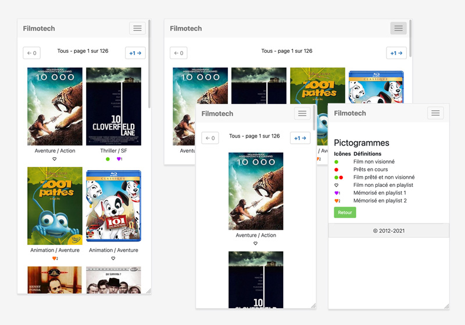This screenshot has height=325, width=465.
Task: Click +1 next page button in middle narrow window
Action: 300,138
